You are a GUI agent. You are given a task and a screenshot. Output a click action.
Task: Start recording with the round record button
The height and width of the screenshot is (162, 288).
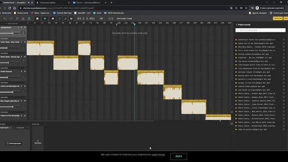pos(53,18)
